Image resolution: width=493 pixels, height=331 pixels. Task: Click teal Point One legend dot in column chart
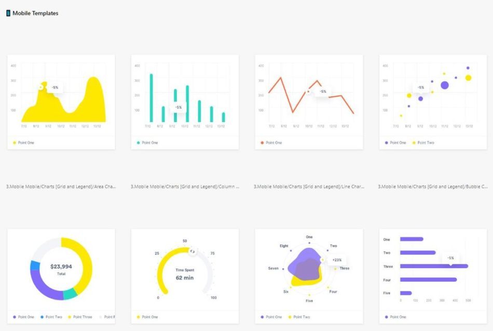click(139, 143)
